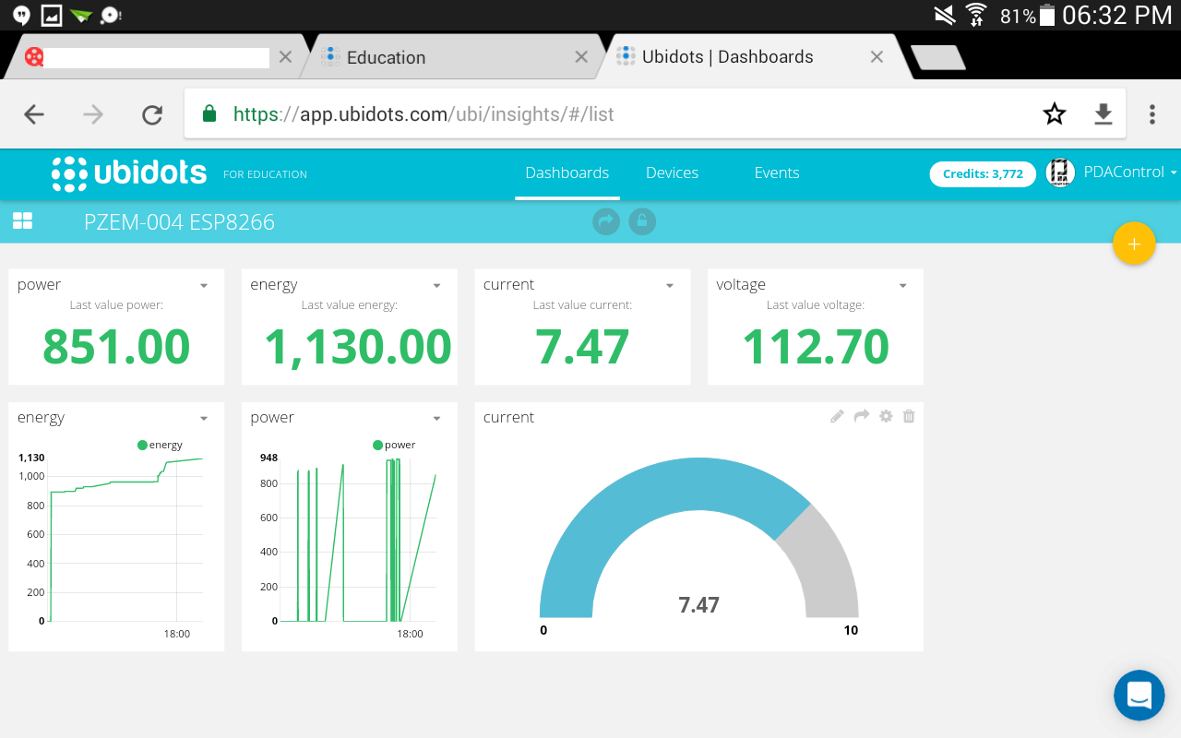Close the Ubidots Dashboards browser tab

tap(877, 57)
